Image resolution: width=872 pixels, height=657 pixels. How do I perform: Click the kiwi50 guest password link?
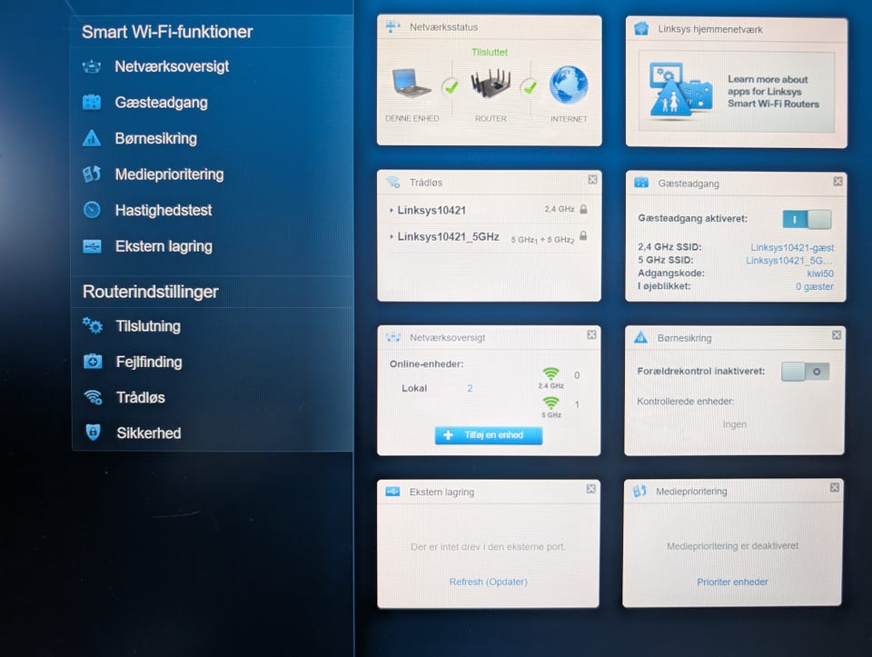coord(820,274)
